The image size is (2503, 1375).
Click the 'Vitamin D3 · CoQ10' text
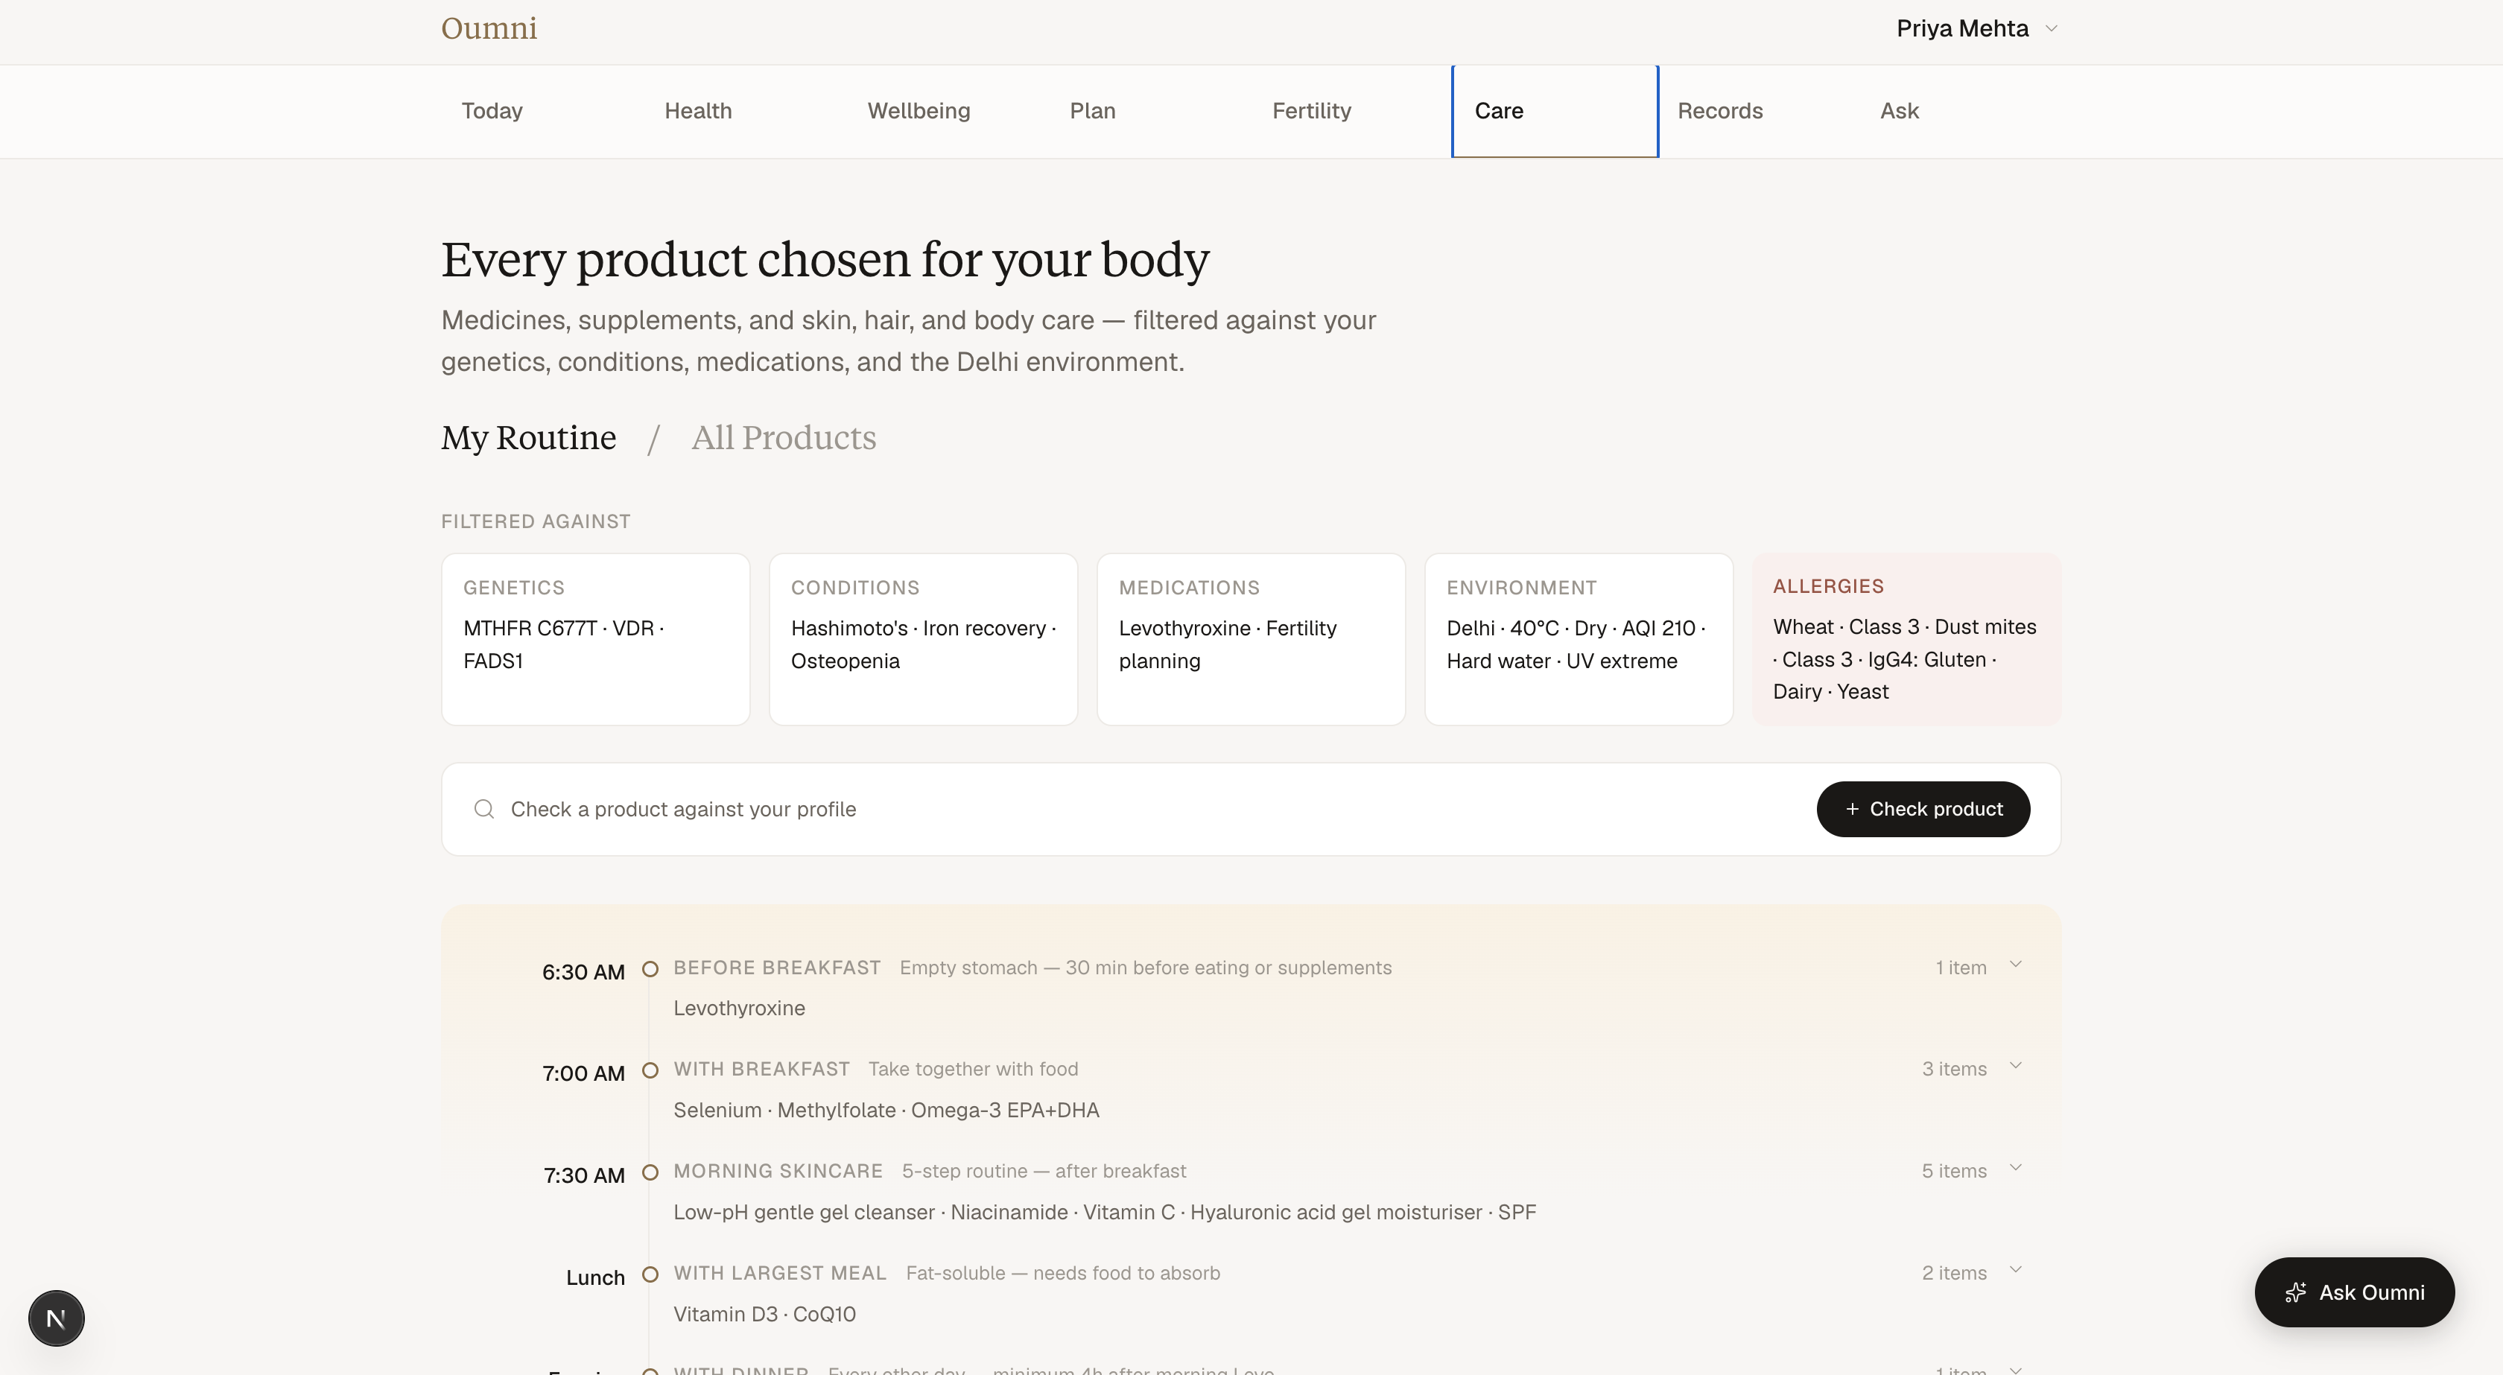765,1314
